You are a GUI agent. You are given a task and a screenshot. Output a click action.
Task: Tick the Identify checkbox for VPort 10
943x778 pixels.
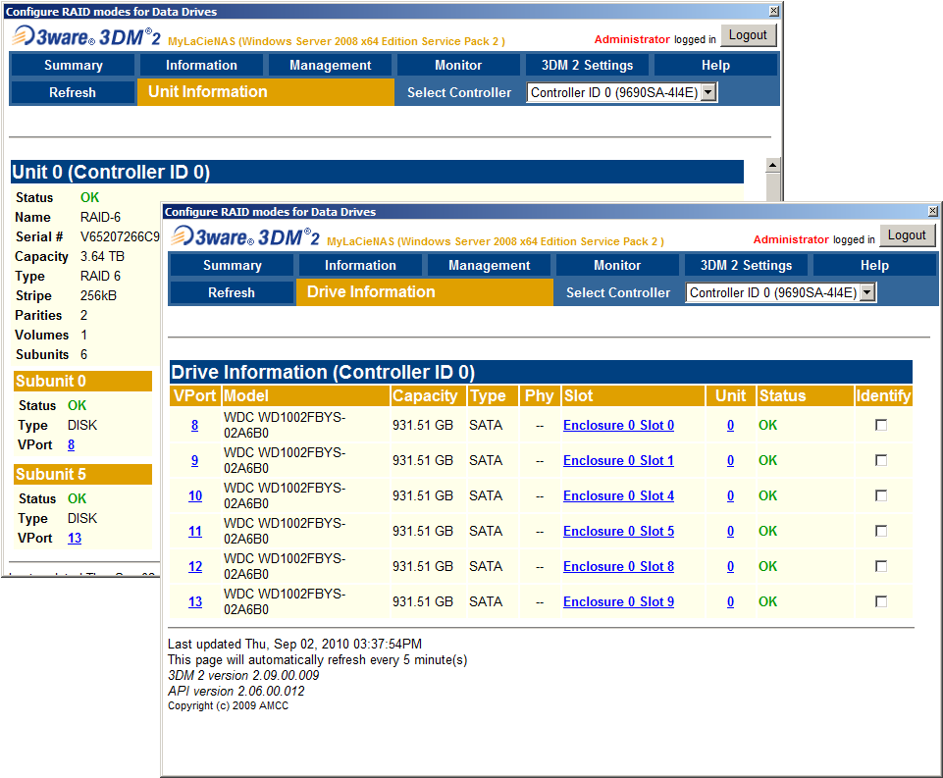pos(881,495)
